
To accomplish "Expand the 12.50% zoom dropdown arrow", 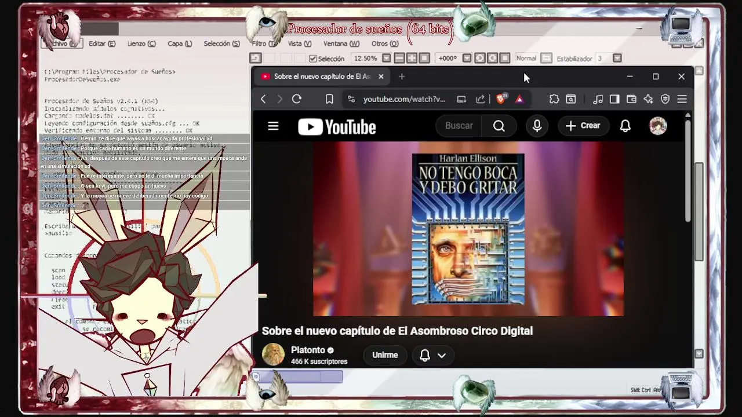I will pos(386,58).
